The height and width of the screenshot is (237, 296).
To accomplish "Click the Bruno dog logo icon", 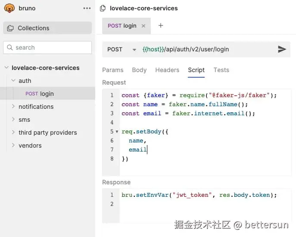I will (9, 8).
